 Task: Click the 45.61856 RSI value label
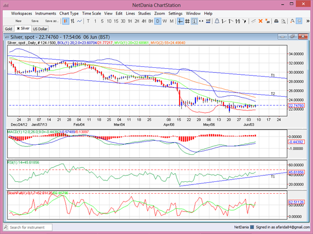pyautogui.click(x=296, y=172)
